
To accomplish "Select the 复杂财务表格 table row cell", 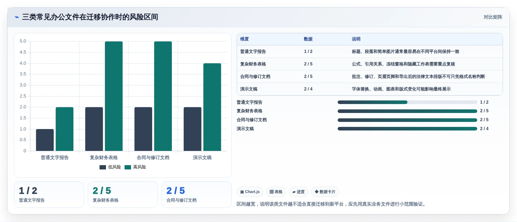I will [x=253, y=64].
